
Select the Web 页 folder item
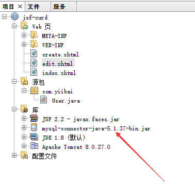(x=41, y=27)
